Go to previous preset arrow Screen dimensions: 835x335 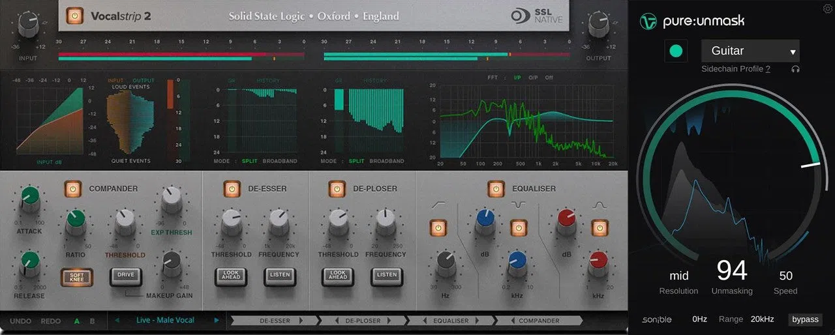coord(116,321)
